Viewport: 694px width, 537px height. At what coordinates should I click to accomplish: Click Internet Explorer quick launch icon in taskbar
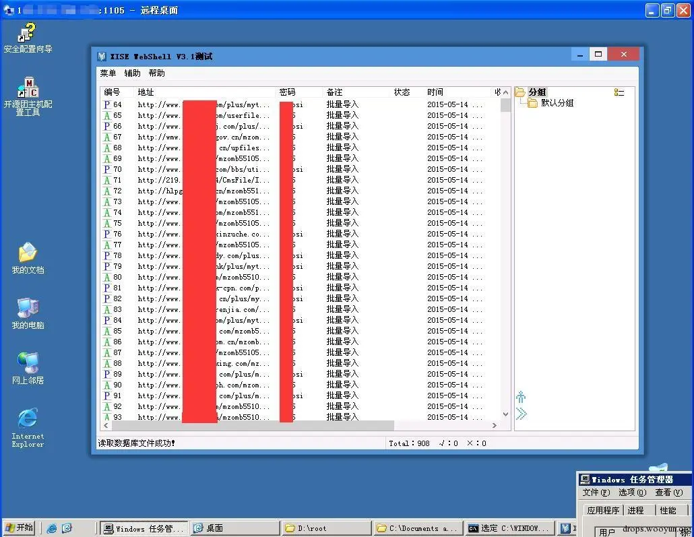pyautogui.click(x=52, y=528)
